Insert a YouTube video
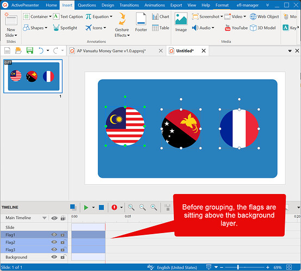 point(236,28)
